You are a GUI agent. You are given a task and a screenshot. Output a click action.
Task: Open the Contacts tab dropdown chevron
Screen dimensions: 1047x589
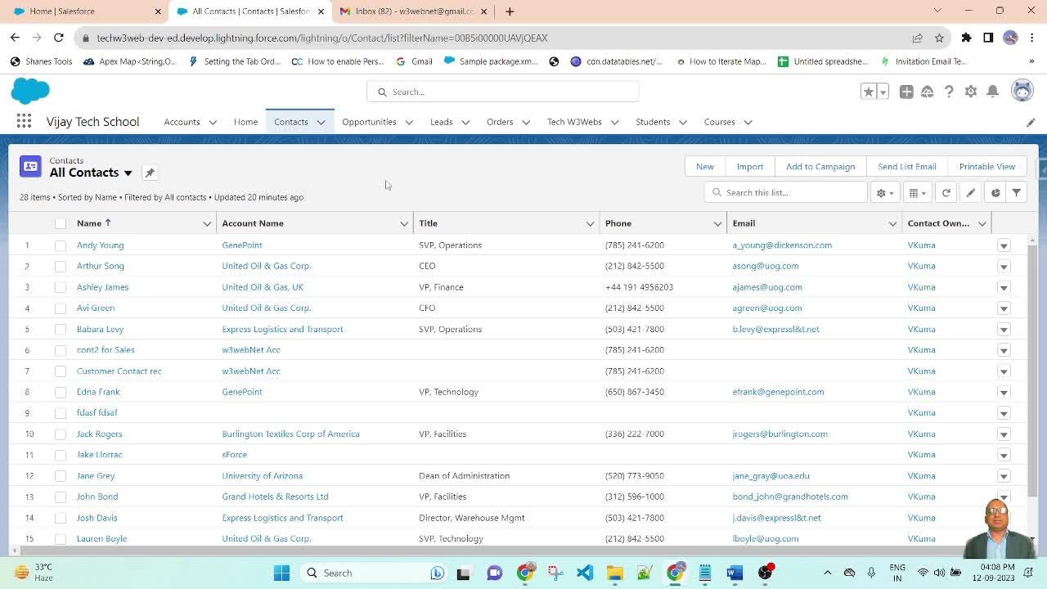[321, 122]
